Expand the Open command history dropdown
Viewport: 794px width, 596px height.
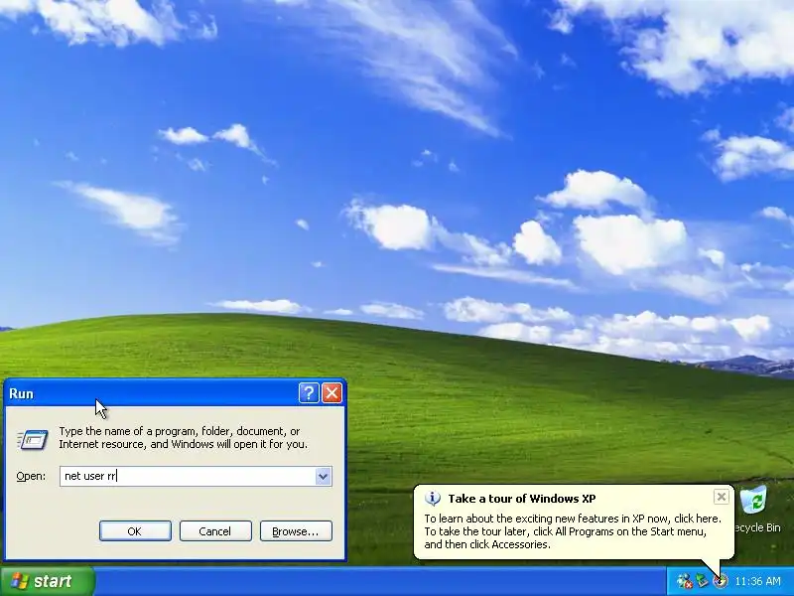tap(324, 477)
